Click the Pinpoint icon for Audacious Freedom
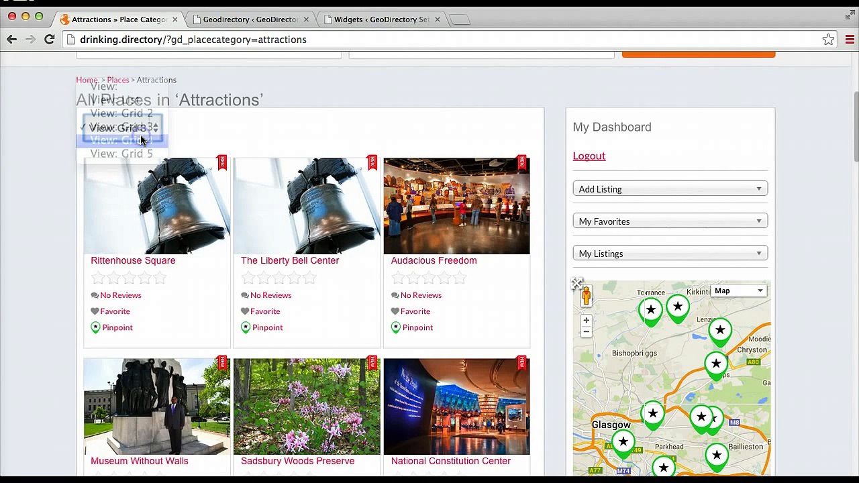 (396, 327)
